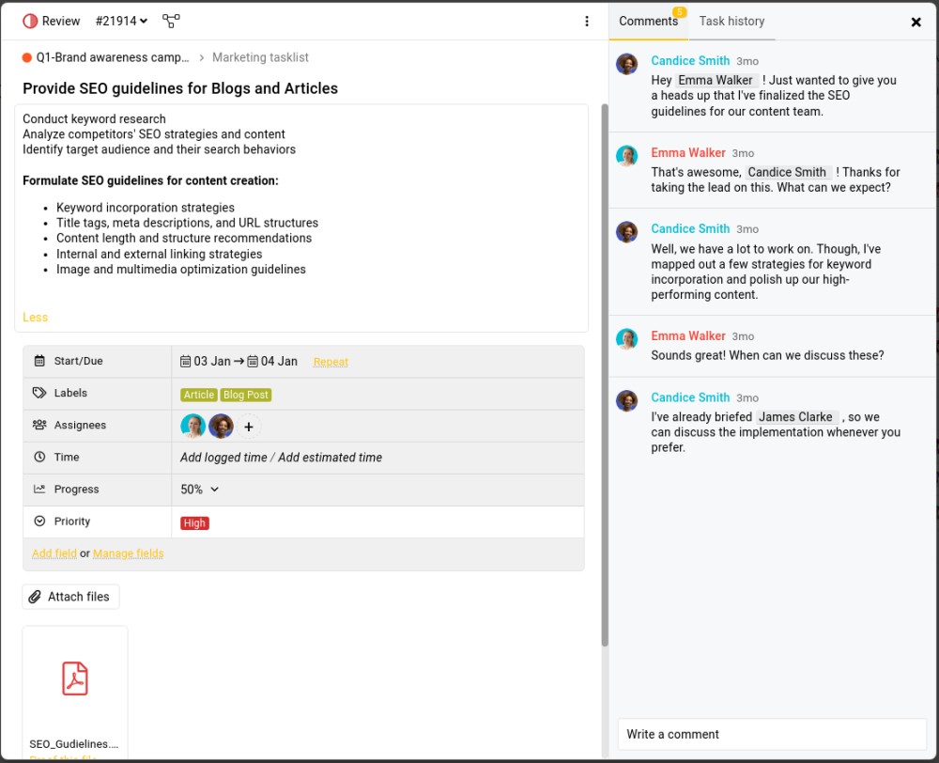The height and width of the screenshot is (763, 939).
Task: Click the plus icon to add assignee
Action: 249,427
